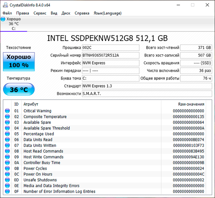The height and width of the screenshot is (198, 215).
Task: Click the Атрибут column header
Action: pos(31,104)
